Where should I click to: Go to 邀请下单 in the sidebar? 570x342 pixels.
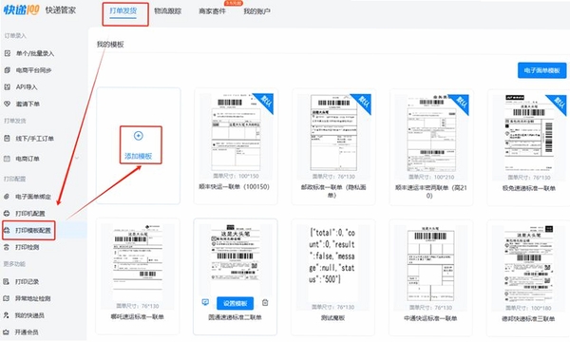coord(28,104)
